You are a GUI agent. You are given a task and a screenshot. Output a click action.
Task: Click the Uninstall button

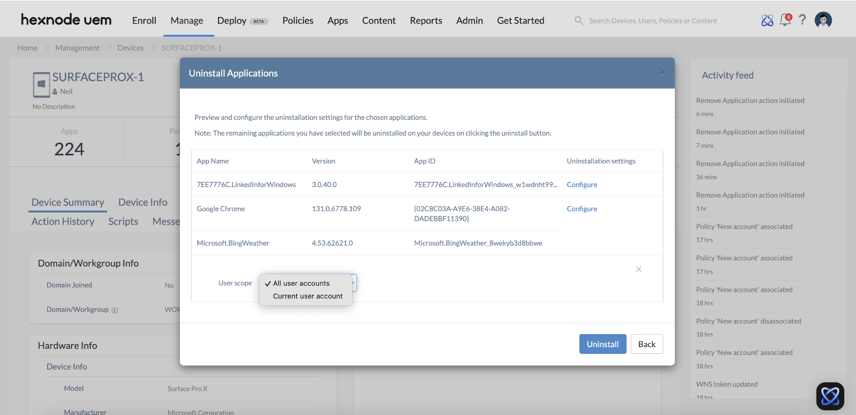[x=603, y=344]
